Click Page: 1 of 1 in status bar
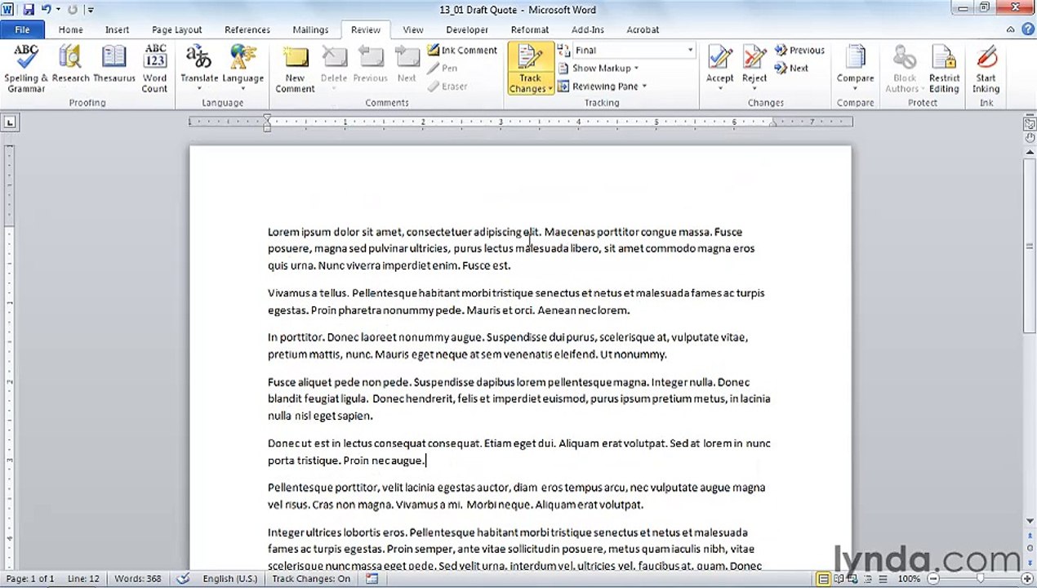 tap(29, 578)
